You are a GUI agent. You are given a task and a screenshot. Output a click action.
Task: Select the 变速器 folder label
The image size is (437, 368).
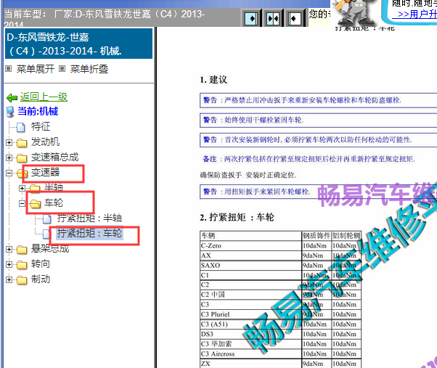(45, 173)
